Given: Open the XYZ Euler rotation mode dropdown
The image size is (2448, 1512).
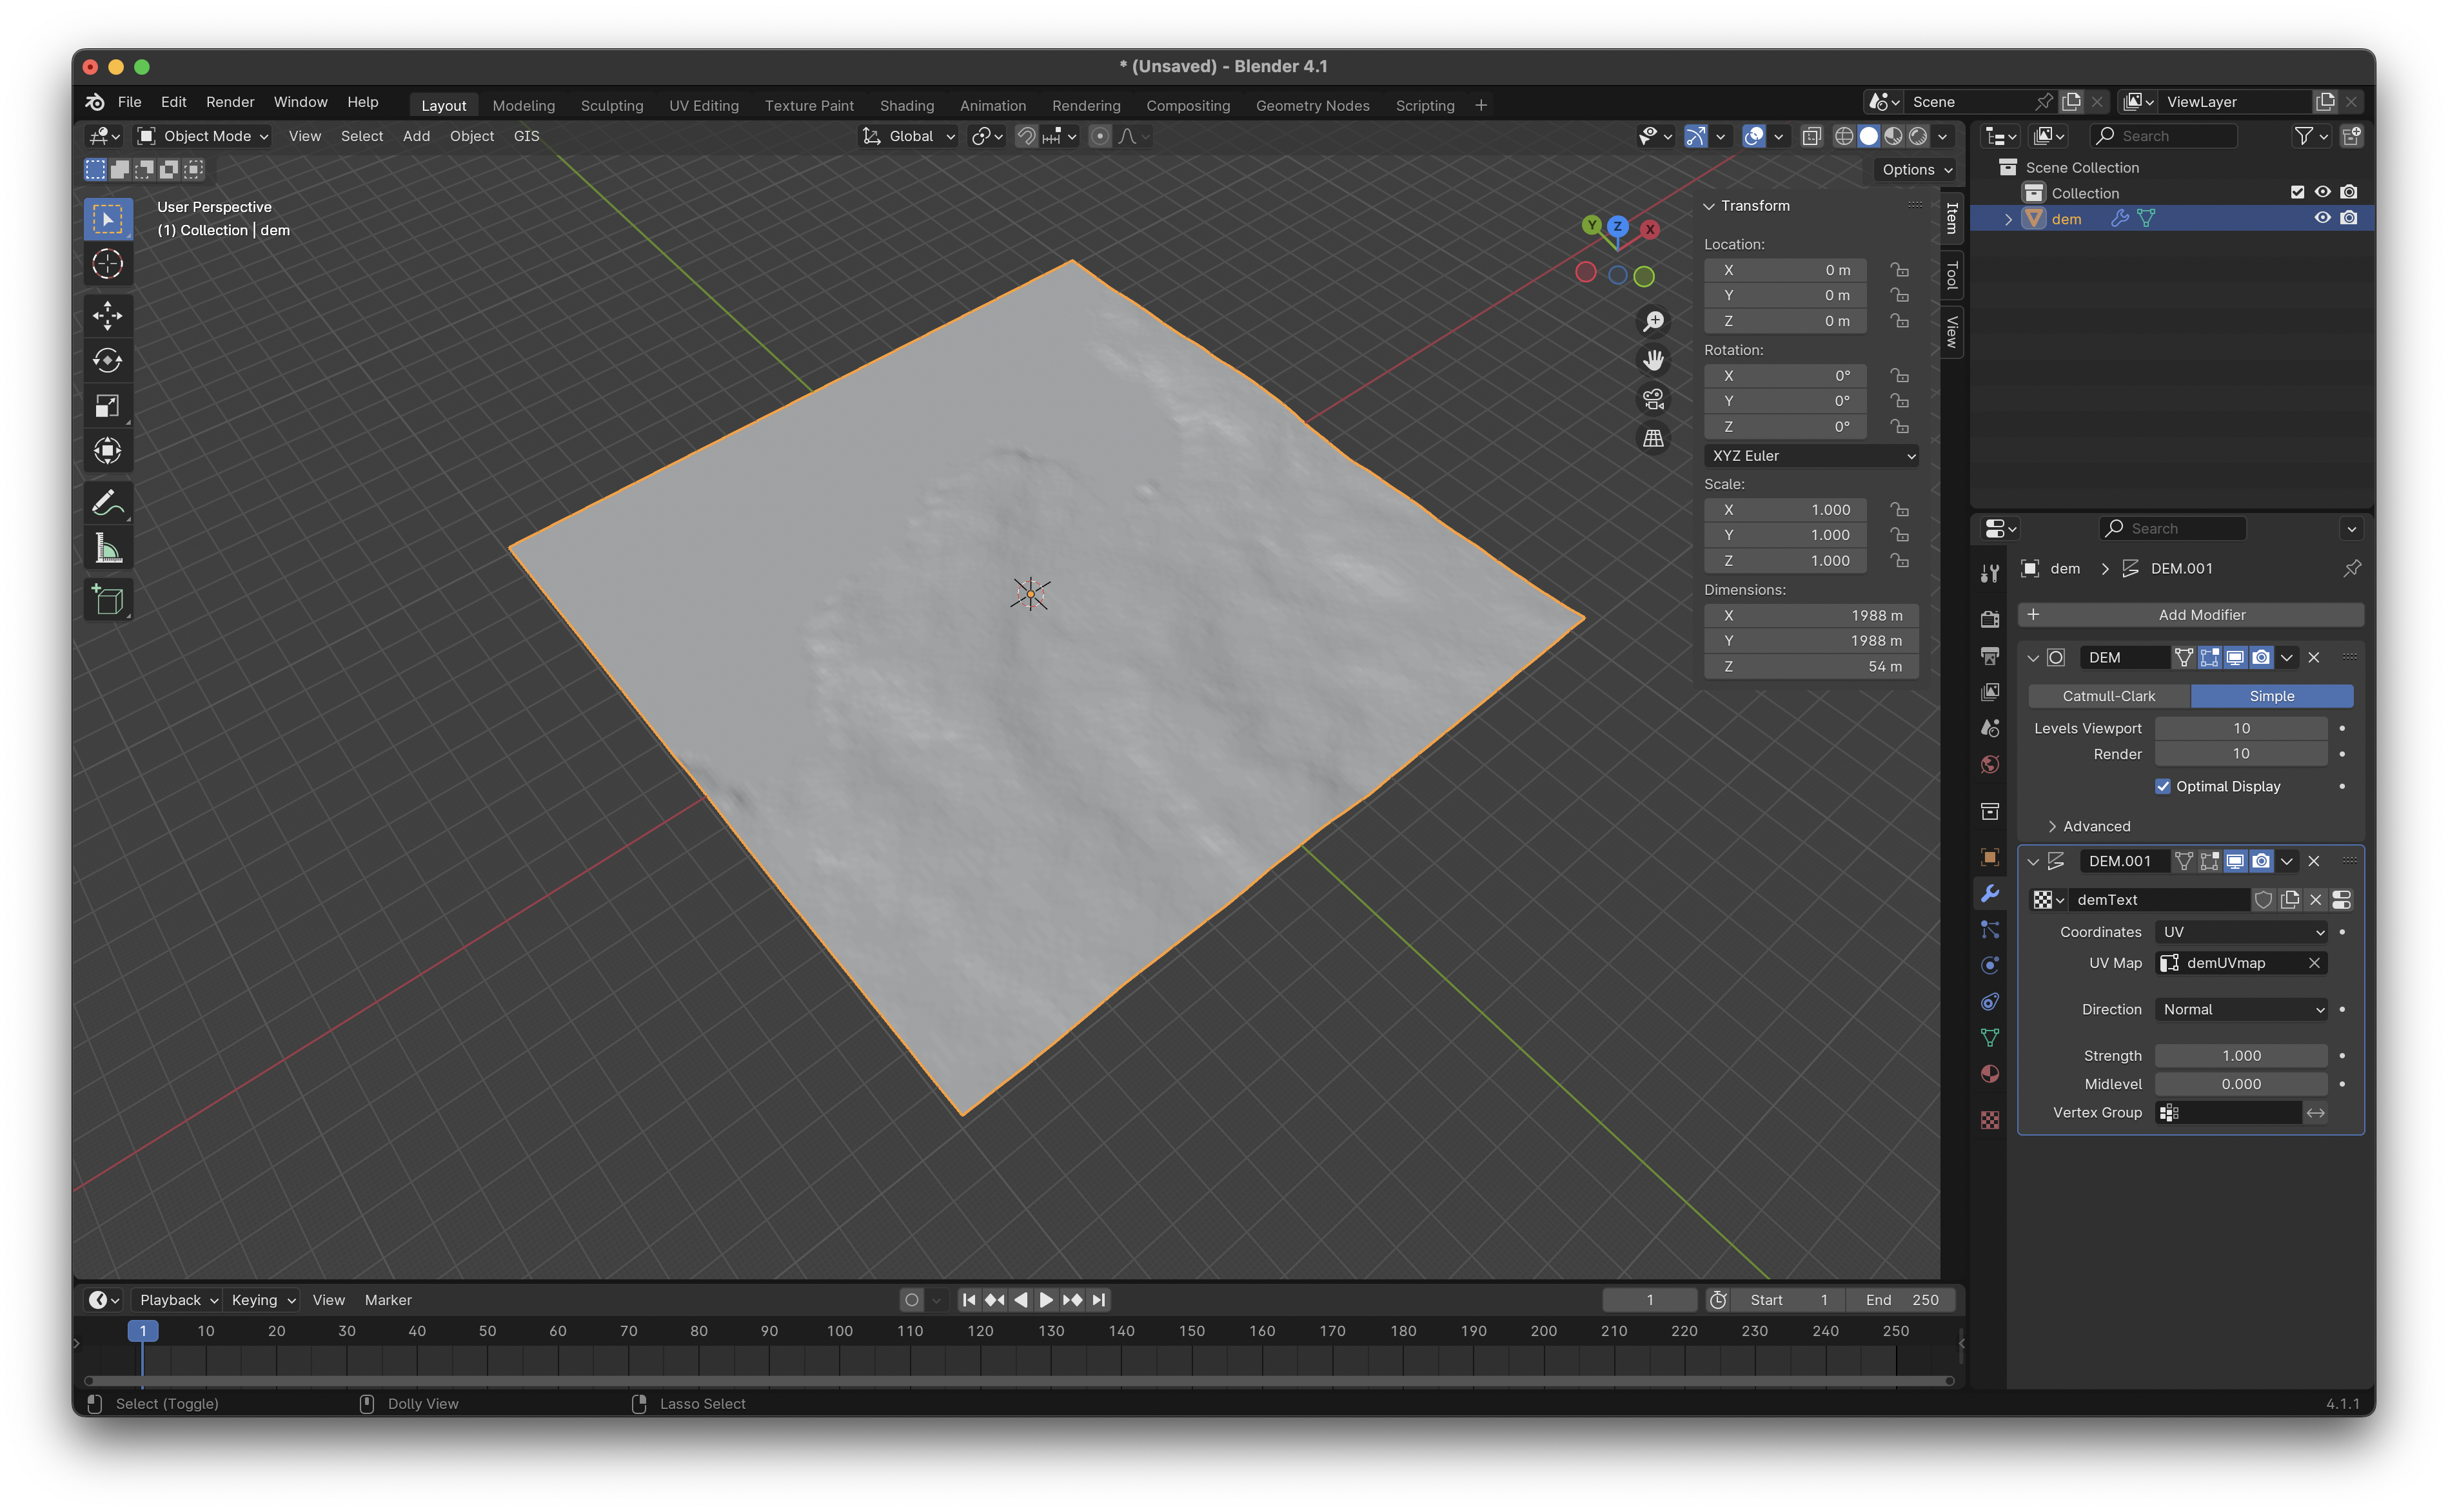Looking at the screenshot, I should (1811, 456).
